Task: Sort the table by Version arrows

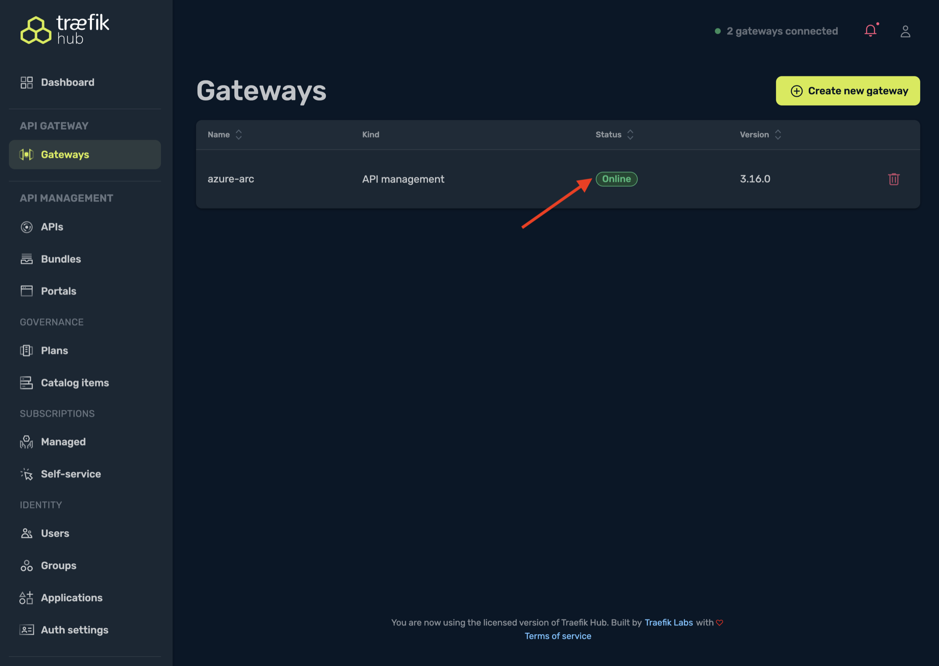Action: pyautogui.click(x=778, y=135)
